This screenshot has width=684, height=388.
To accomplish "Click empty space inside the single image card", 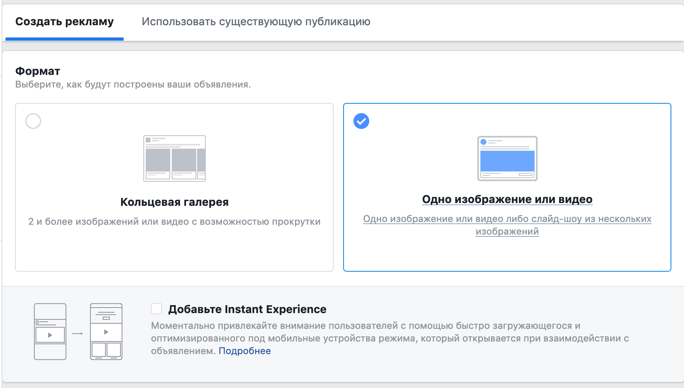I will (507, 254).
